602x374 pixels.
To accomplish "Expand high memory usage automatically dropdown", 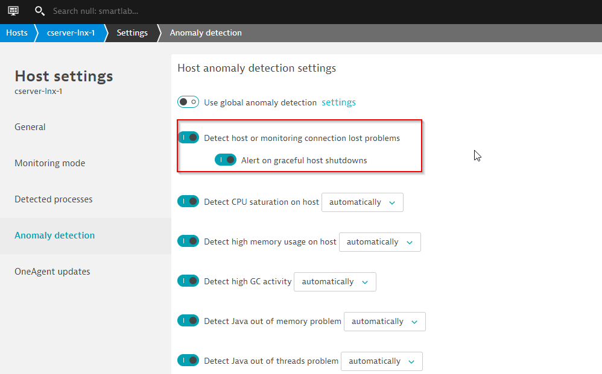I will (379, 242).
